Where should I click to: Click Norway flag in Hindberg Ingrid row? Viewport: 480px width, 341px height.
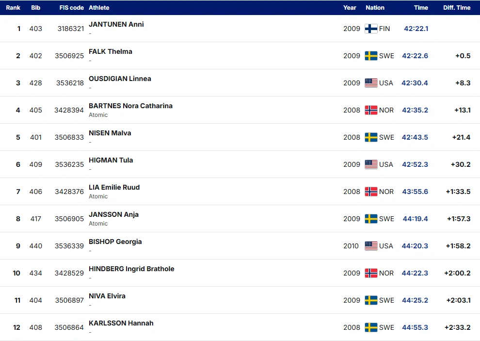pyautogui.click(x=371, y=273)
